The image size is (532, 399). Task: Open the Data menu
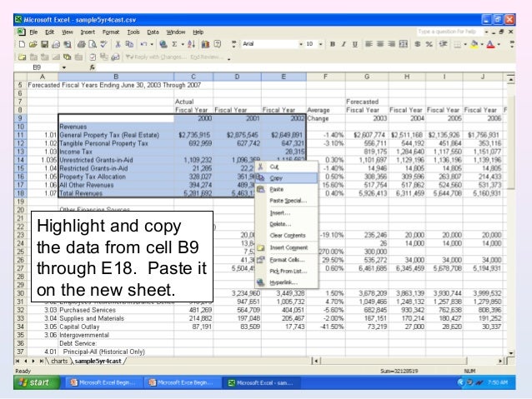pyautogui.click(x=153, y=32)
